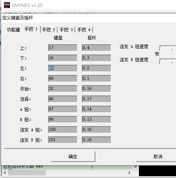Click the 取消 button to cancel

(156, 156)
